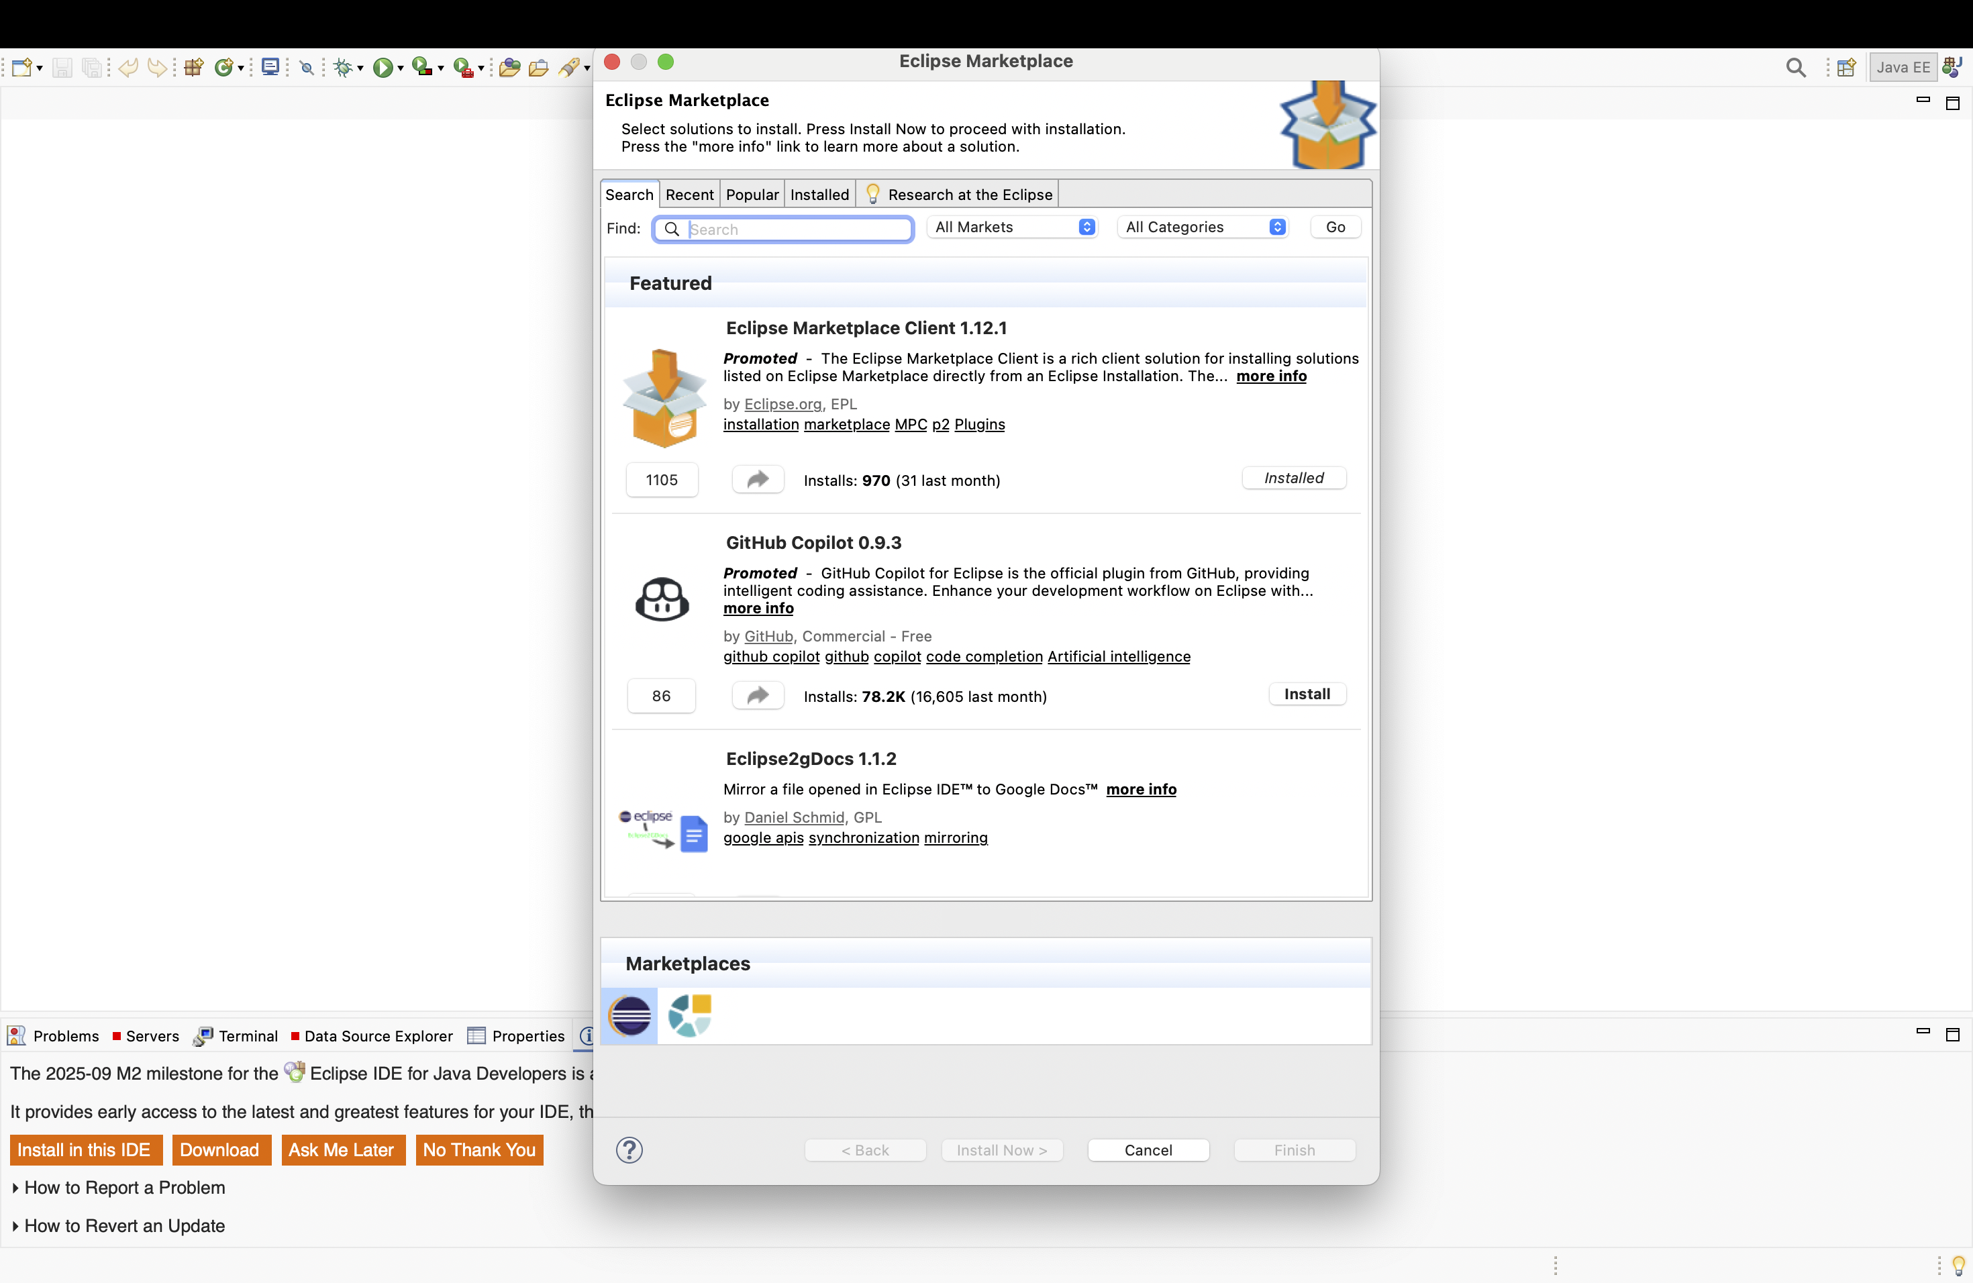Open the Coverage dropdown arrow
This screenshot has height=1283, width=1973.
441,68
